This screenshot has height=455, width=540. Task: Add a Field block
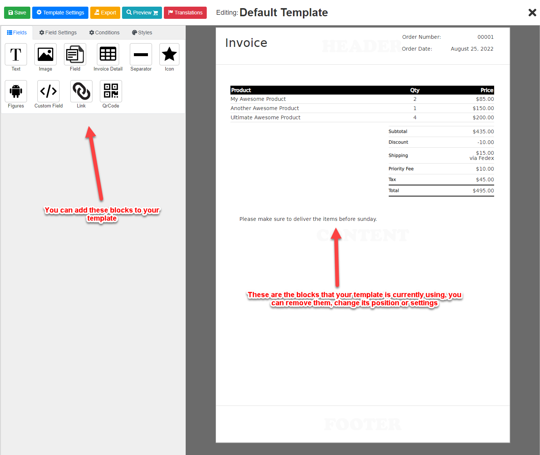(x=75, y=57)
